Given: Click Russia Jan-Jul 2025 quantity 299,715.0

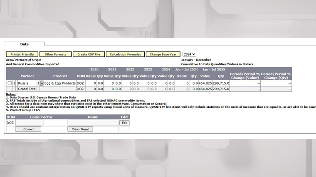Looking at the screenshot, I should pos(221,83).
